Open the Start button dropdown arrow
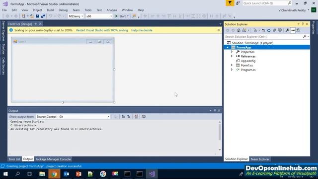The height and width of the screenshot is (179, 318). pyautogui.click(x=128, y=16)
